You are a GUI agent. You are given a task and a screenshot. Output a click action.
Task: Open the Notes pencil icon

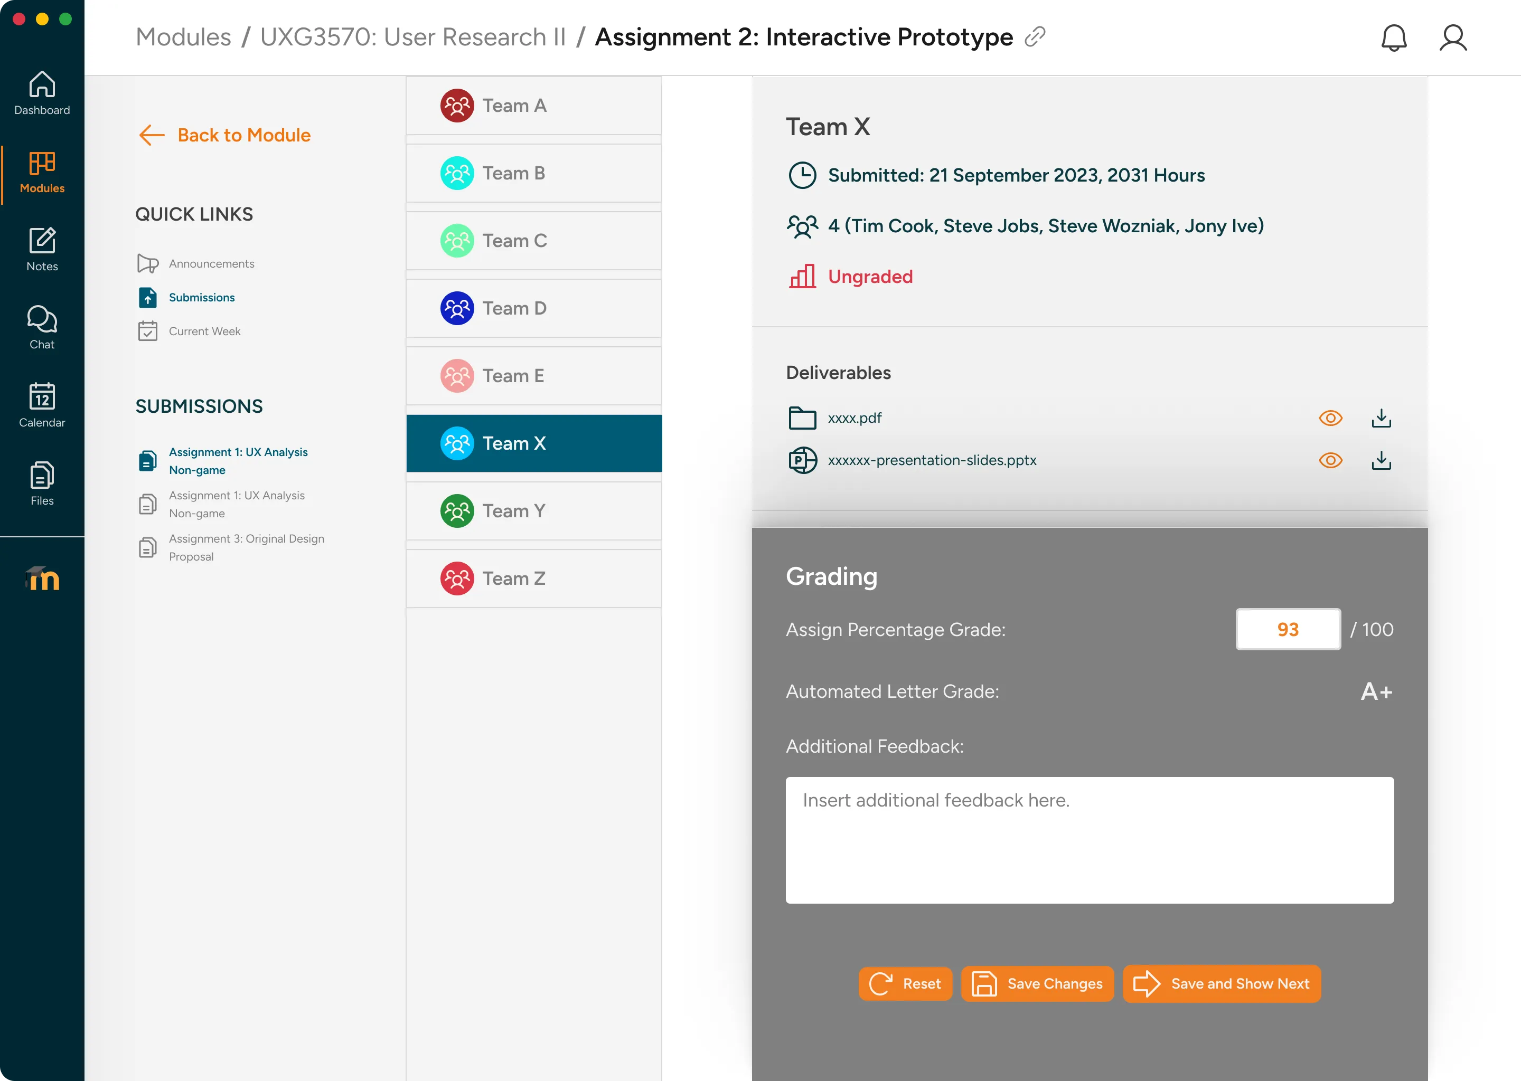(x=42, y=241)
